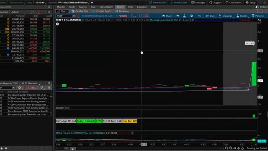Open the Education tab

tap(142, 7)
